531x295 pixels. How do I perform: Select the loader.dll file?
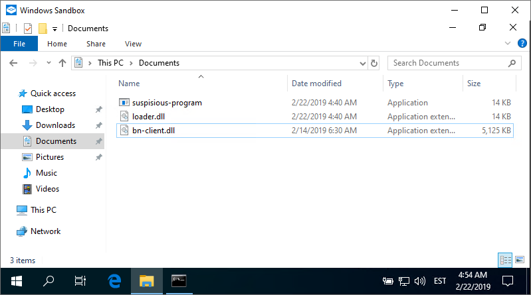click(x=315, y=117)
